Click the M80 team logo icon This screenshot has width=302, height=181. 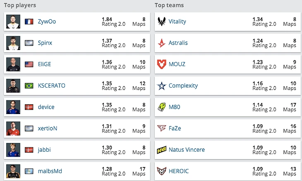coord(161,107)
